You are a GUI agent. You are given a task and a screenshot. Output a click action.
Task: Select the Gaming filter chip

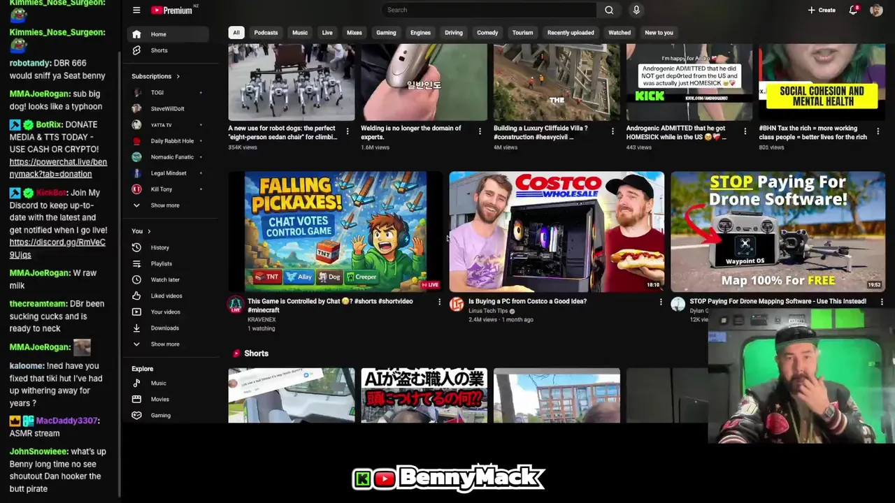pos(386,33)
